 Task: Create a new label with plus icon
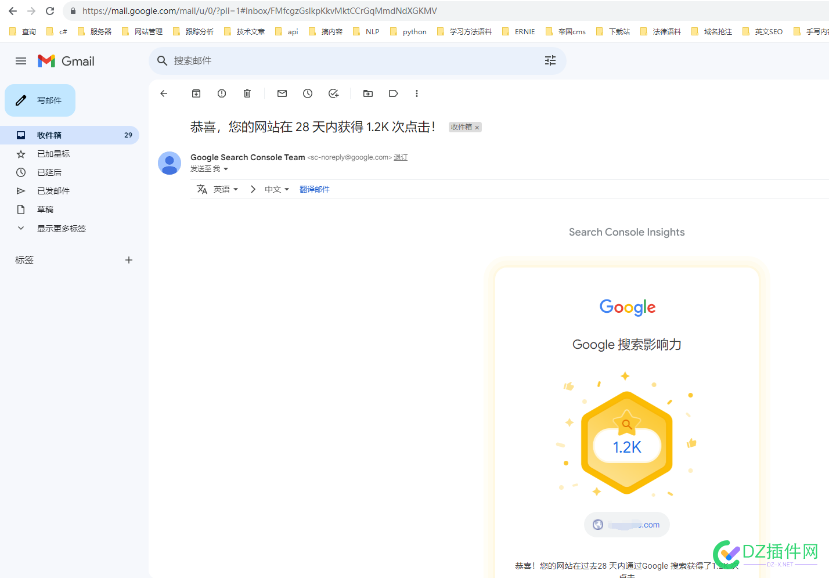(129, 260)
